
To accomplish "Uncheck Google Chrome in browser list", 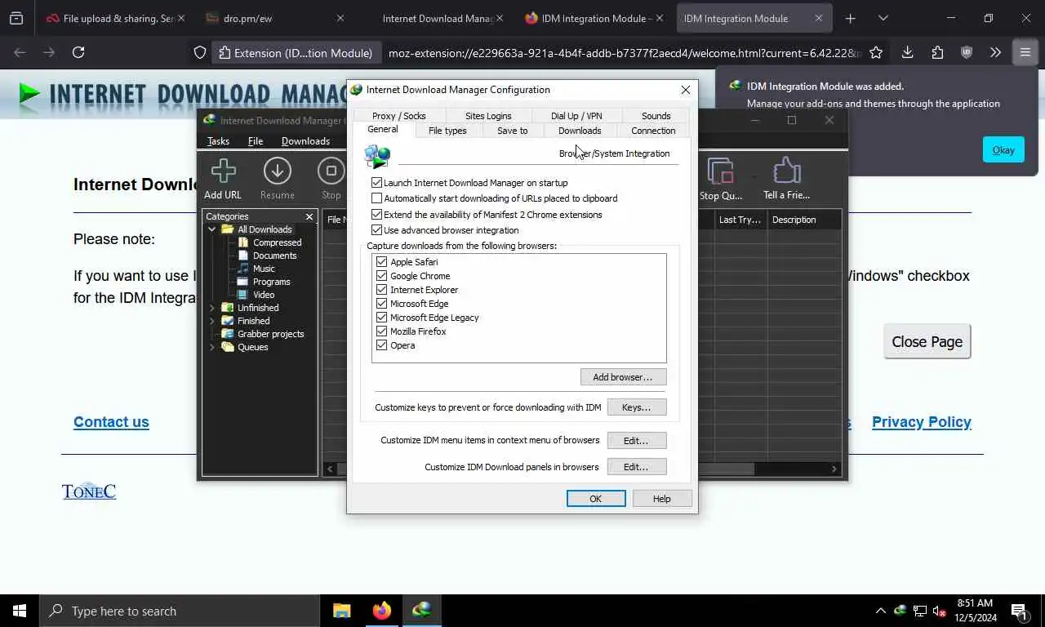I will pyautogui.click(x=381, y=276).
